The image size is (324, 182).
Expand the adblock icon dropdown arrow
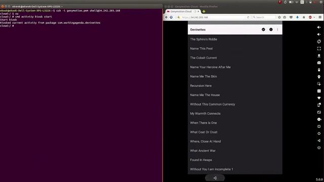(314, 17)
